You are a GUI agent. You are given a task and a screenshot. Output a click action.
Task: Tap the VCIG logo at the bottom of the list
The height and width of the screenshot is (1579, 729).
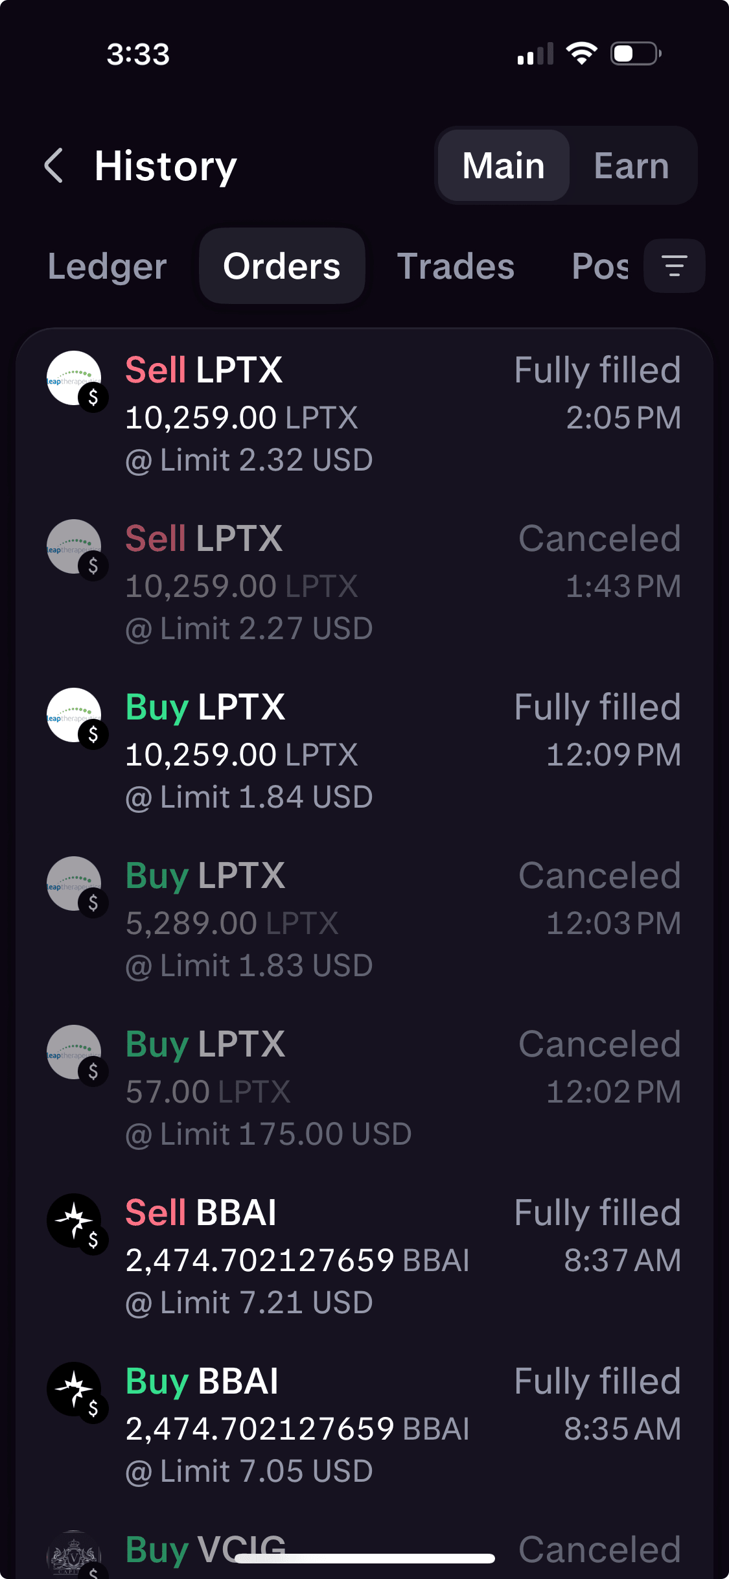click(x=75, y=1556)
